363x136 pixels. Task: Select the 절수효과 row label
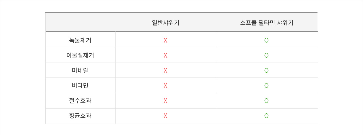click(x=80, y=100)
